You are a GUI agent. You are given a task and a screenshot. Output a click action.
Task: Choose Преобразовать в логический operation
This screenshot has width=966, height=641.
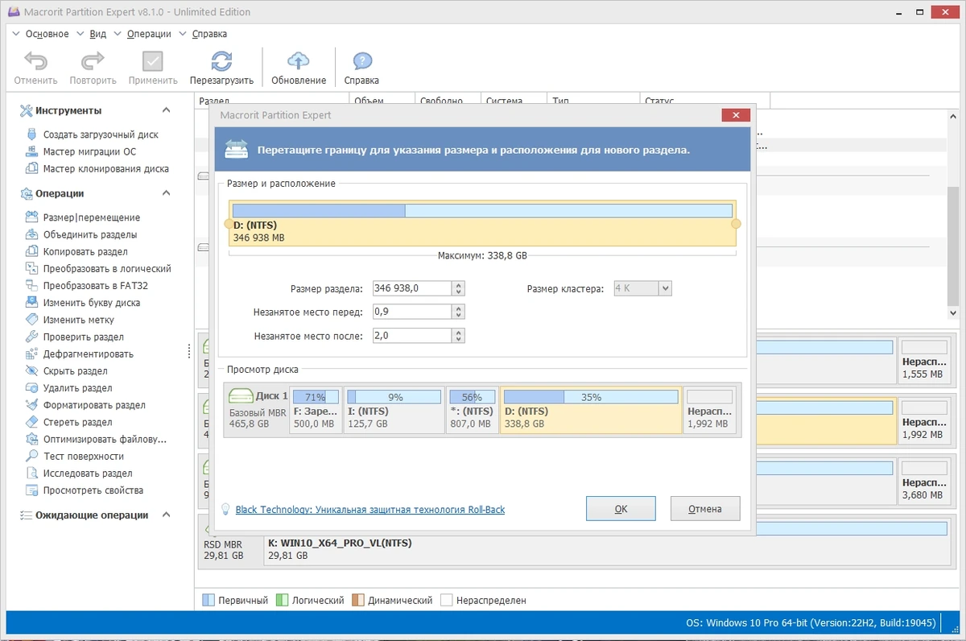tap(107, 269)
